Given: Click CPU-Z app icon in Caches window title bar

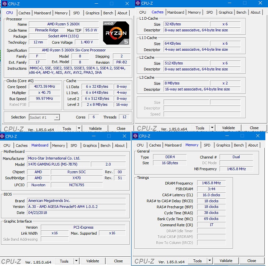Looking at the screenshot, I should (138, 3).
